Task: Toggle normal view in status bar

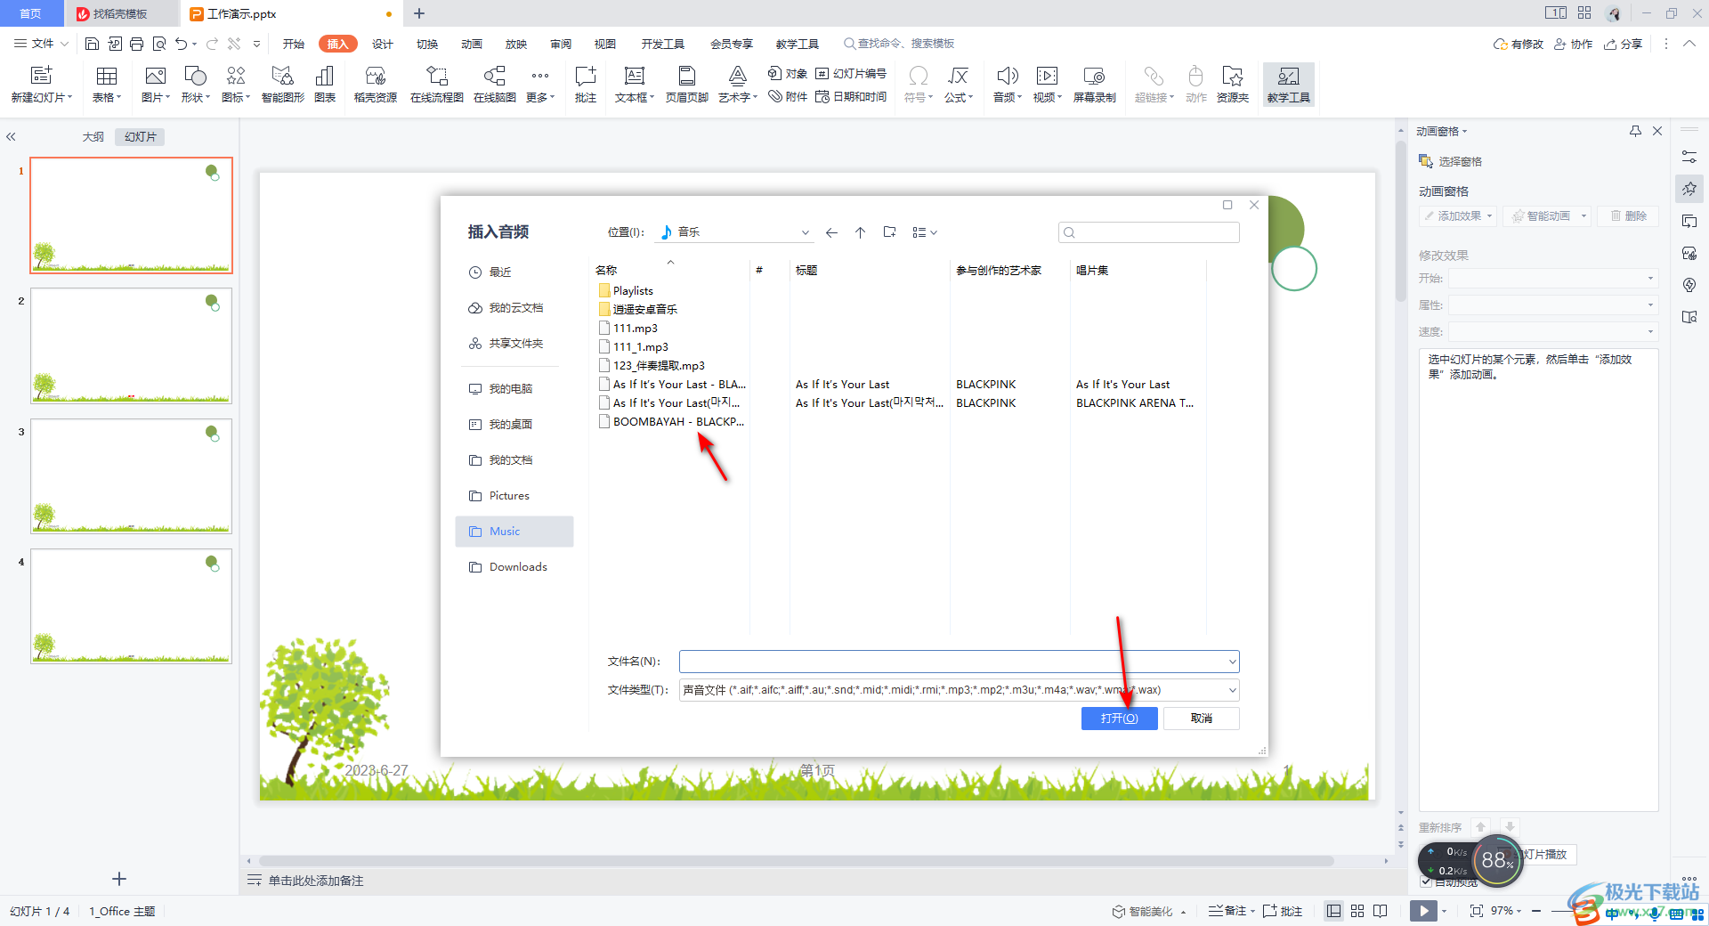Action: pyautogui.click(x=1333, y=911)
